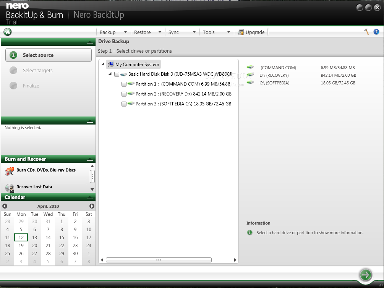The image size is (384, 288).
Task: Open the Restore menu
Action: pyautogui.click(x=142, y=32)
